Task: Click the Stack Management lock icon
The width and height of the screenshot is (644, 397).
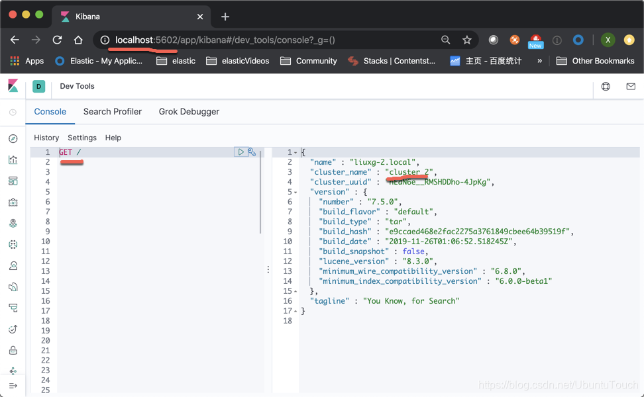Action: (13, 349)
